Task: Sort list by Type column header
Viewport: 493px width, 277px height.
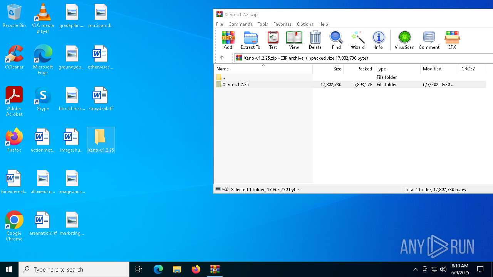Action: tap(397, 69)
